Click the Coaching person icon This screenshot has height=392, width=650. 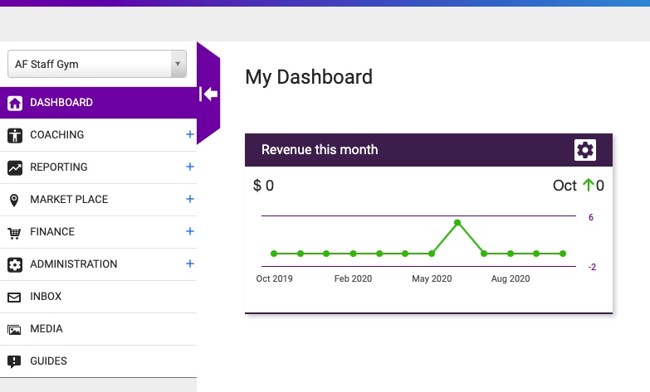coord(15,135)
